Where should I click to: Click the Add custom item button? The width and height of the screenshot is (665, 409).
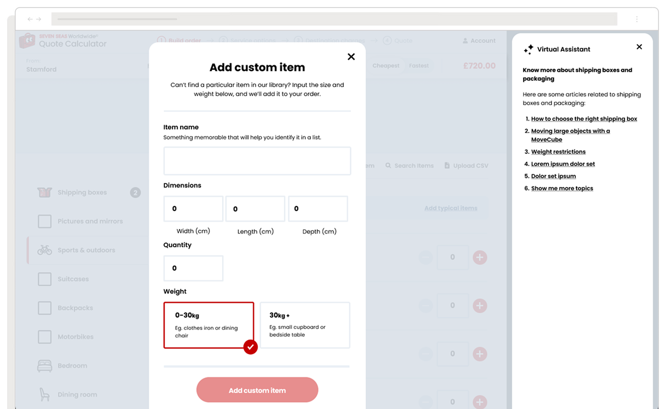point(257,390)
